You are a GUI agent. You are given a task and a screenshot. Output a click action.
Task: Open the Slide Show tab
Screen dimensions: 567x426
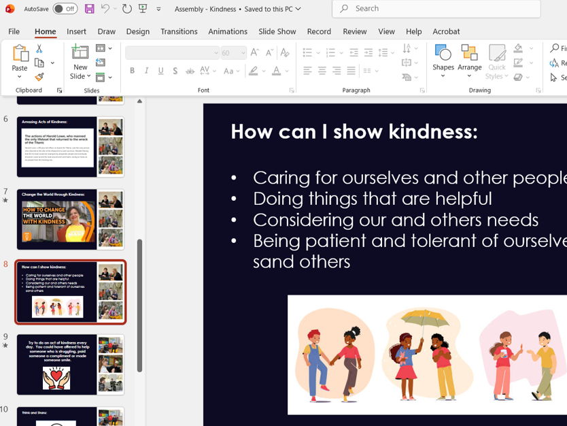tap(277, 31)
